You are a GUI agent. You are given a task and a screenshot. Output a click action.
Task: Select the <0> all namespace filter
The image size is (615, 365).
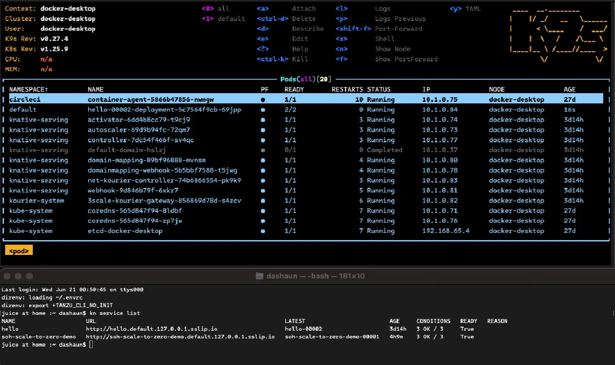click(x=215, y=9)
